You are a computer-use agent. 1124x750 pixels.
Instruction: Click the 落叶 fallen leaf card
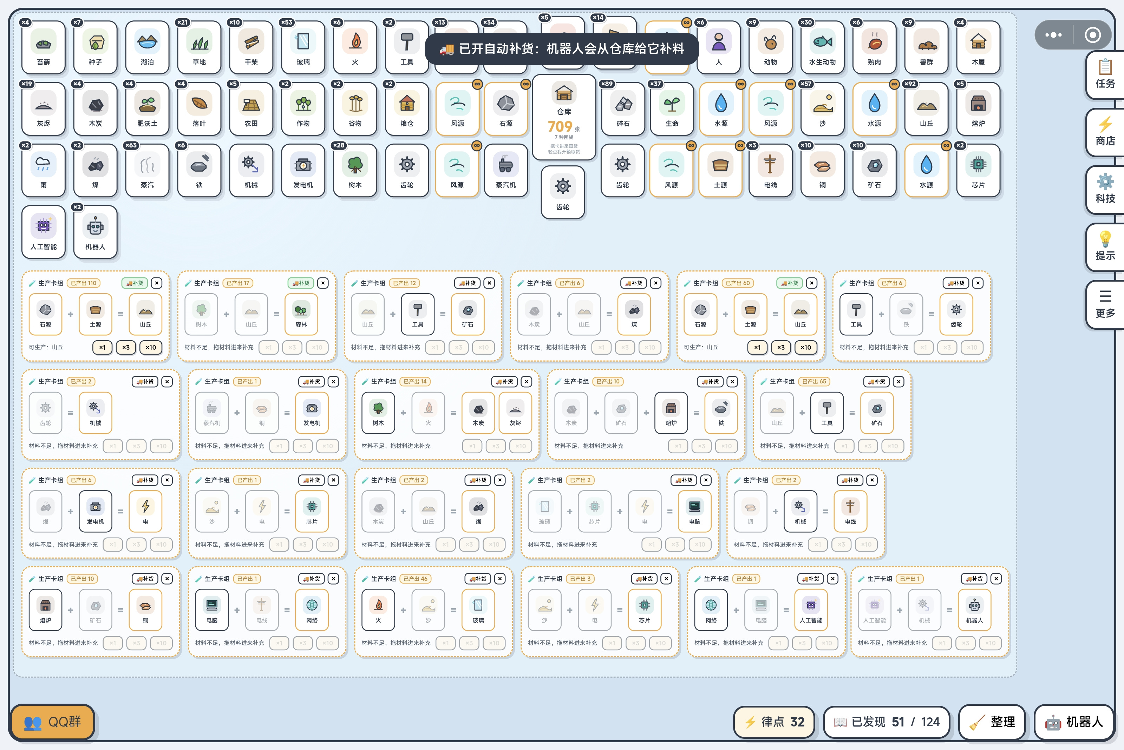point(199,109)
